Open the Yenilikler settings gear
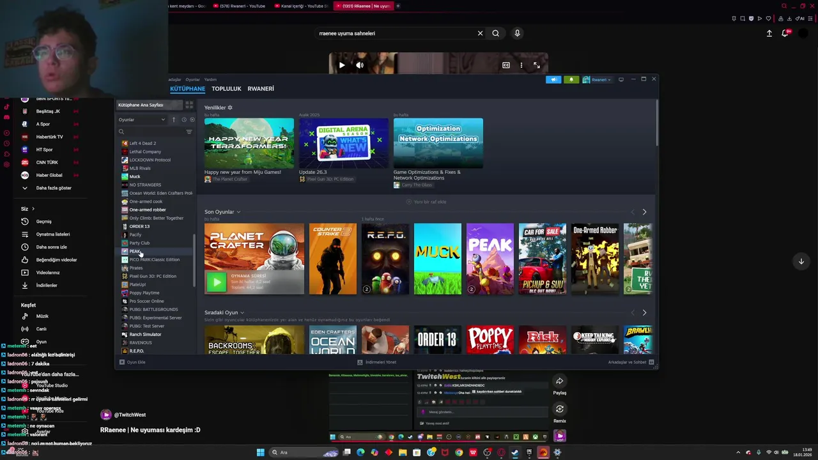The height and width of the screenshot is (460, 818). (230, 107)
